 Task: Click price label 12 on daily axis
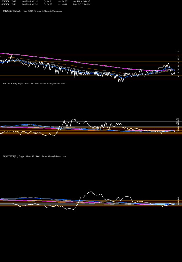pos(178,70)
